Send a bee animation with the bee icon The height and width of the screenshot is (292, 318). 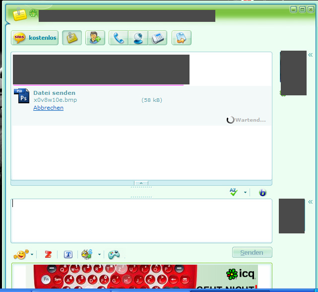pos(87,254)
